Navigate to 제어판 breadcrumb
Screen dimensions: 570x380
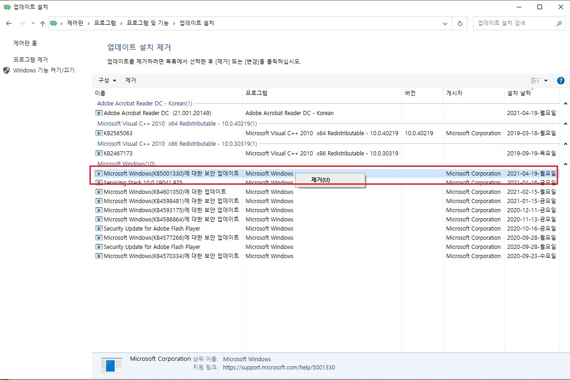click(75, 23)
